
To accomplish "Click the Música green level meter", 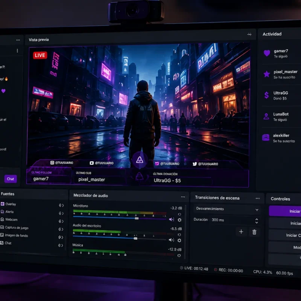I will [x=99, y=251].
